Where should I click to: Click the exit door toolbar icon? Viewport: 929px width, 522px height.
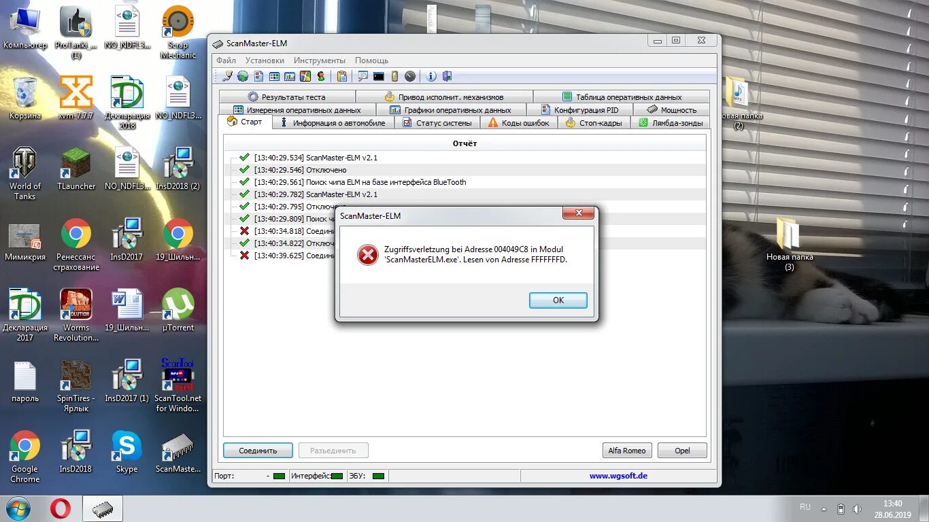tap(447, 77)
